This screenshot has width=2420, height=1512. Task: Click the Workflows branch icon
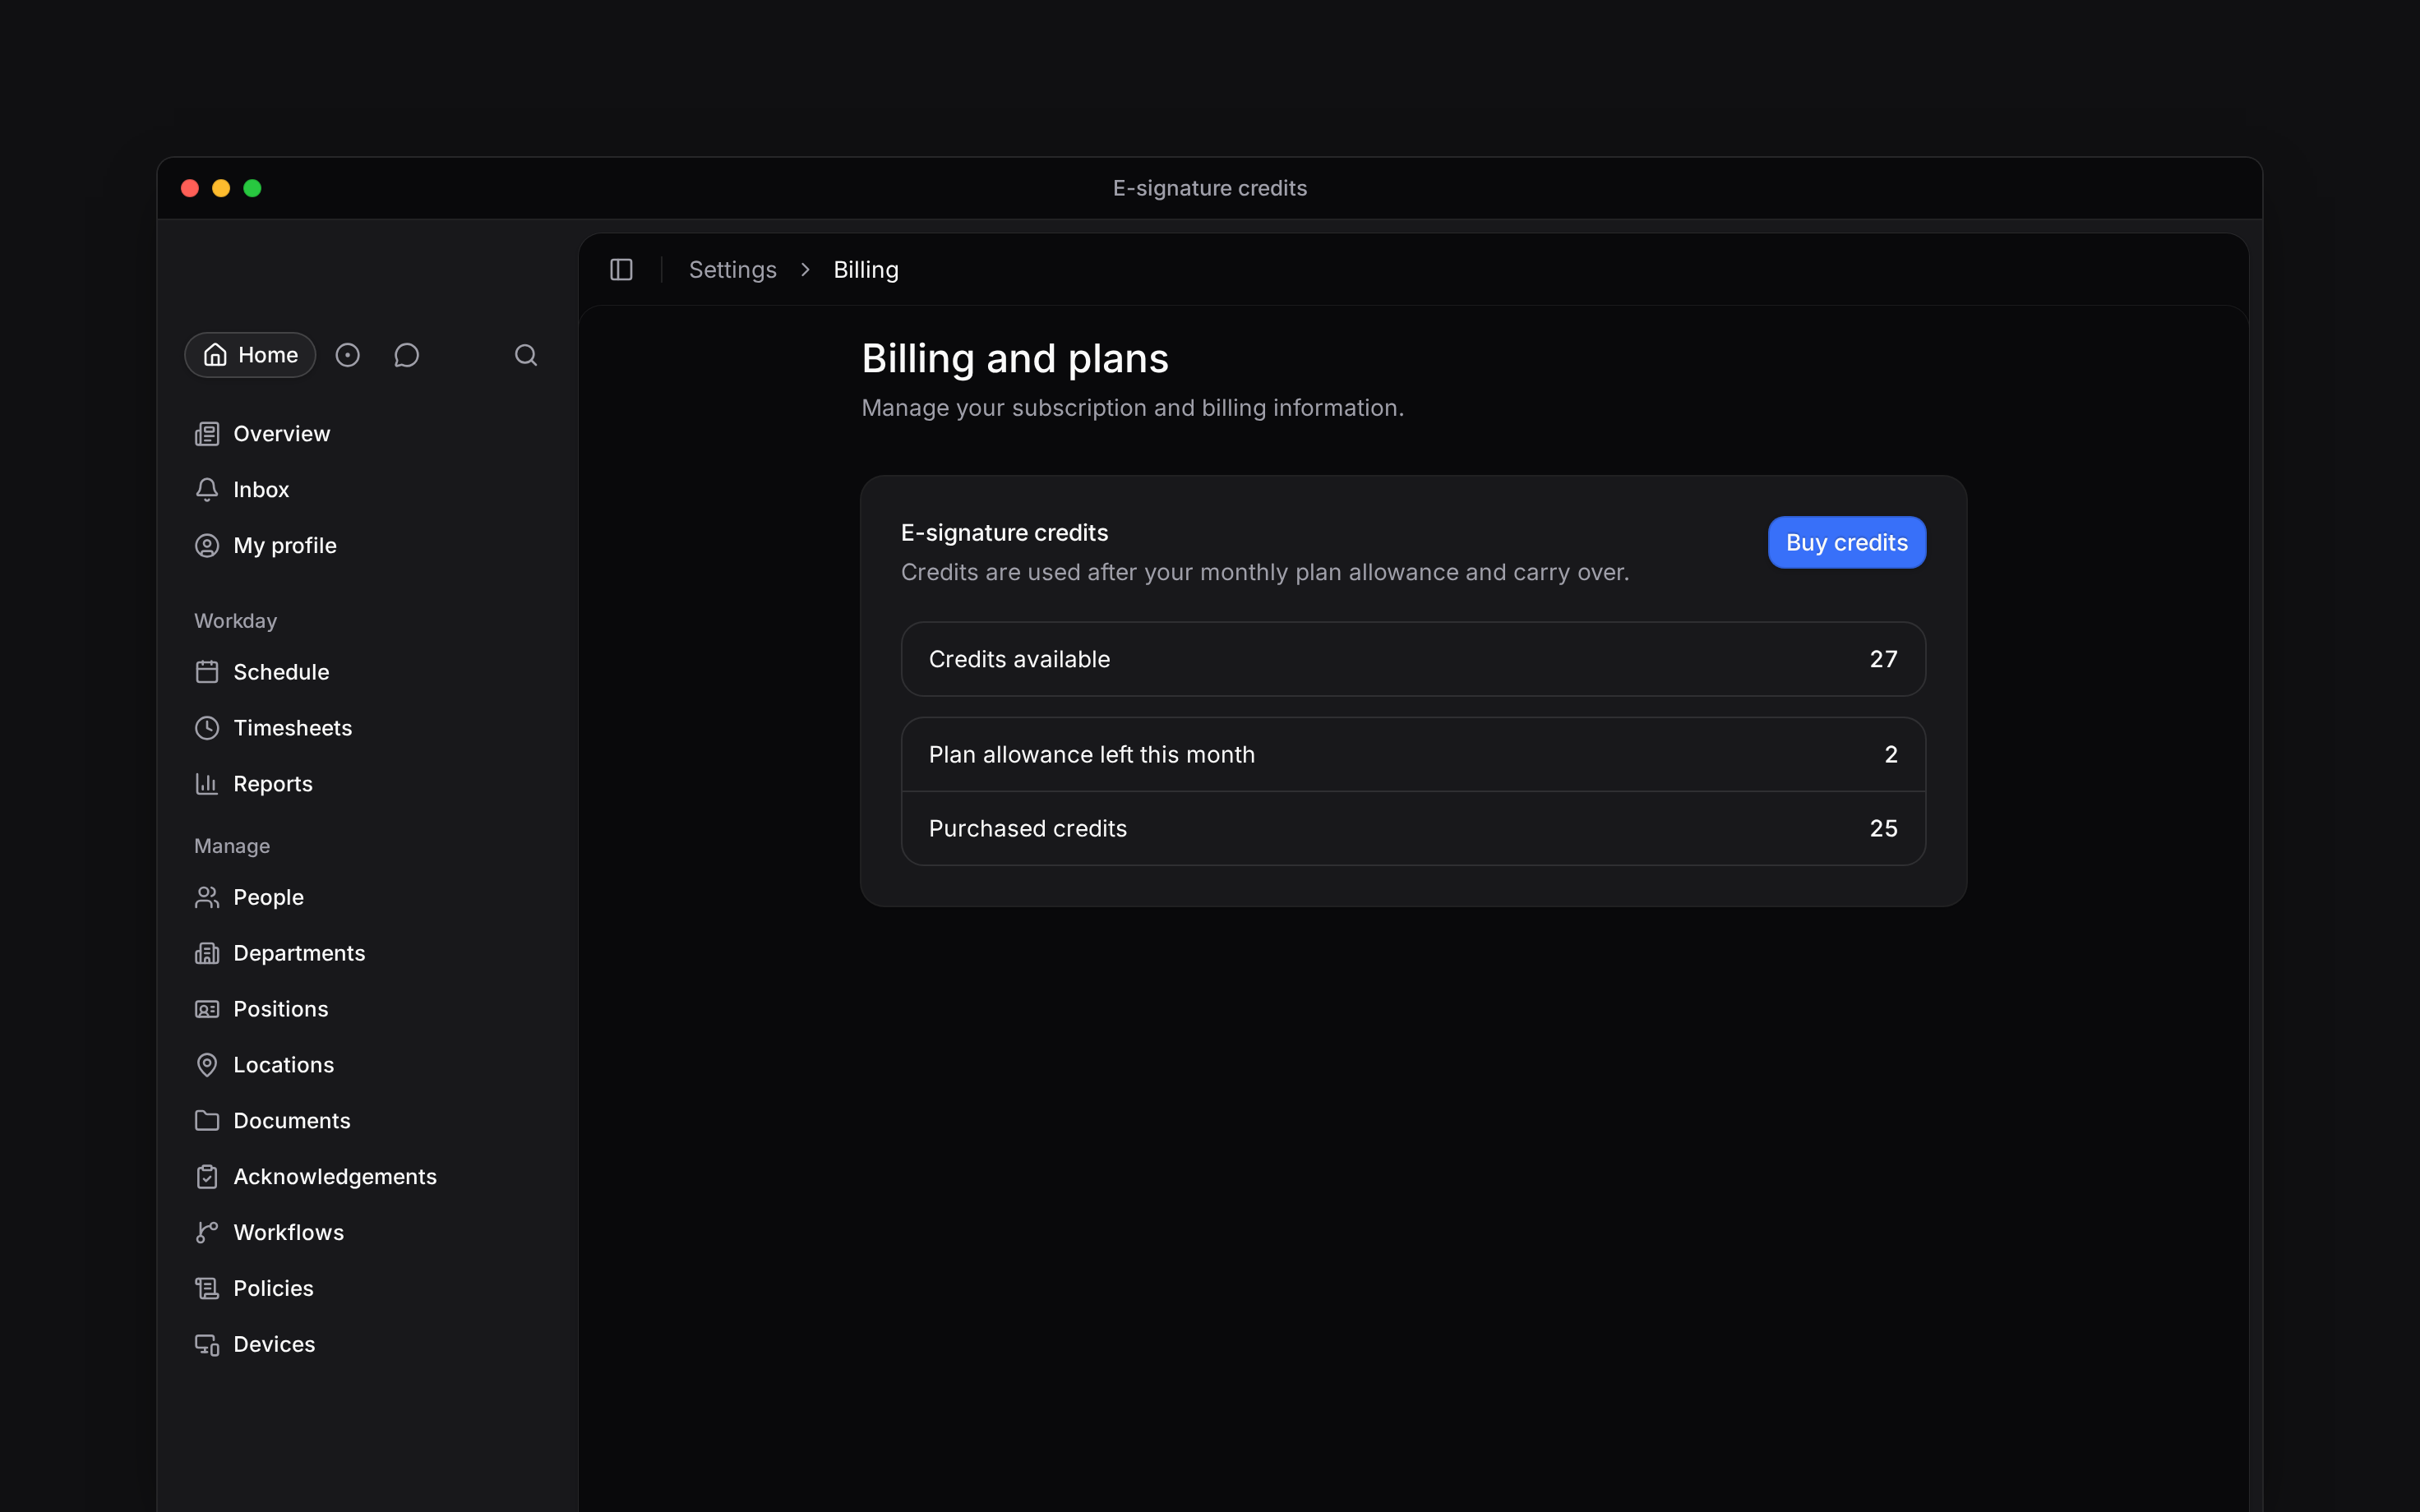click(x=207, y=1233)
